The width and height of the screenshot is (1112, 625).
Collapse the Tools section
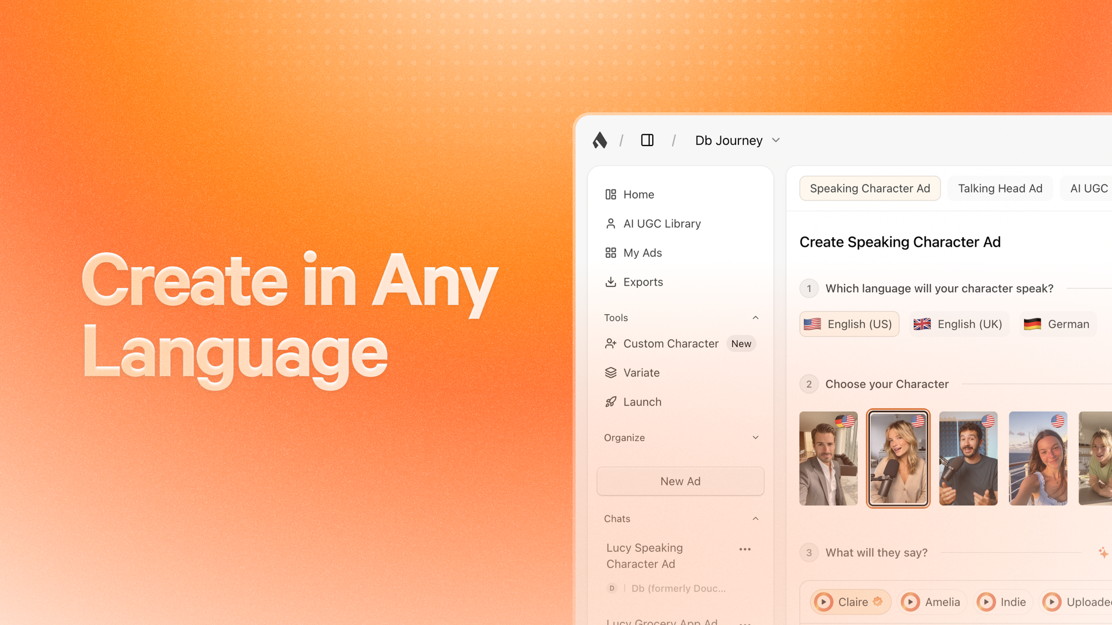coord(755,318)
